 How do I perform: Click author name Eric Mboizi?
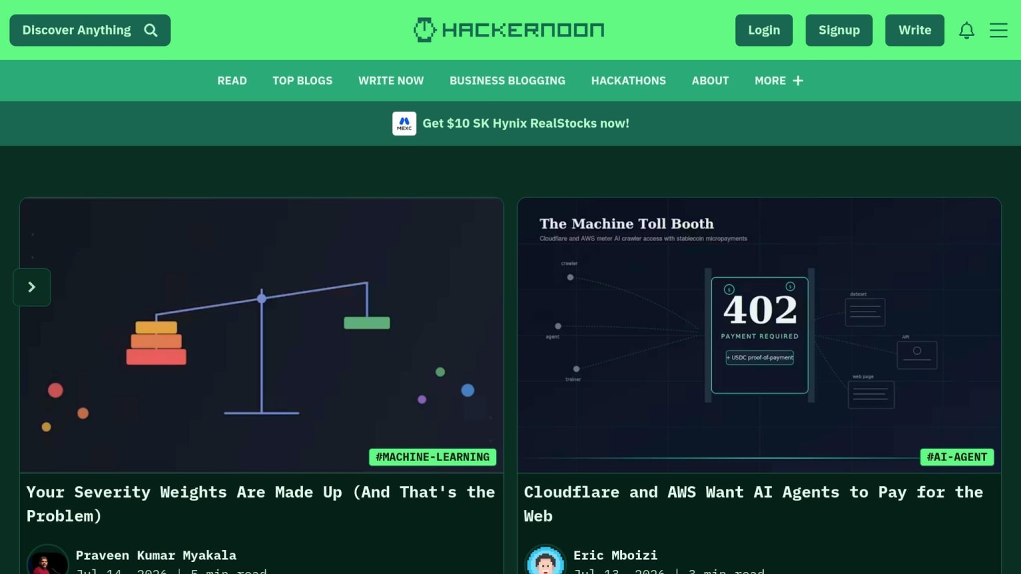[x=616, y=555]
